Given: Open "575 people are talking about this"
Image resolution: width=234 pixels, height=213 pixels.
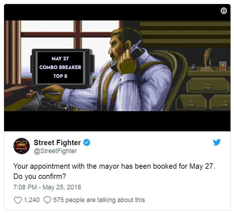Looking at the screenshot, I should pos(99,200).
